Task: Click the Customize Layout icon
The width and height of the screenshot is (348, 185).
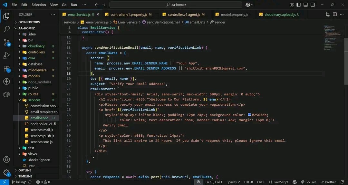Action: click(x=292, y=5)
